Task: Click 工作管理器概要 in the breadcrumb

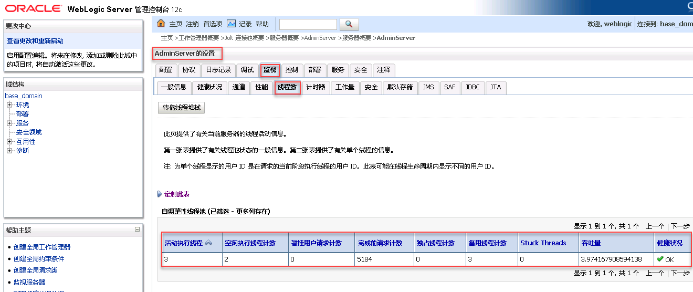Action: (x=199, y=38)
